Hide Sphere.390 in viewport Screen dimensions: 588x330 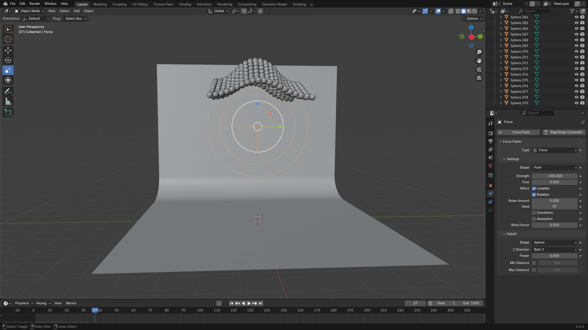pyautogui.click(x=576, y=52)
